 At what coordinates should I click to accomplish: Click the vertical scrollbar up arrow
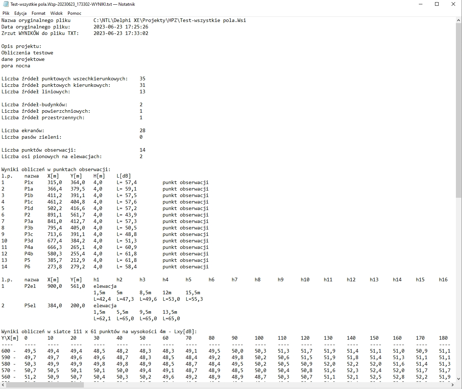point(458,20)
